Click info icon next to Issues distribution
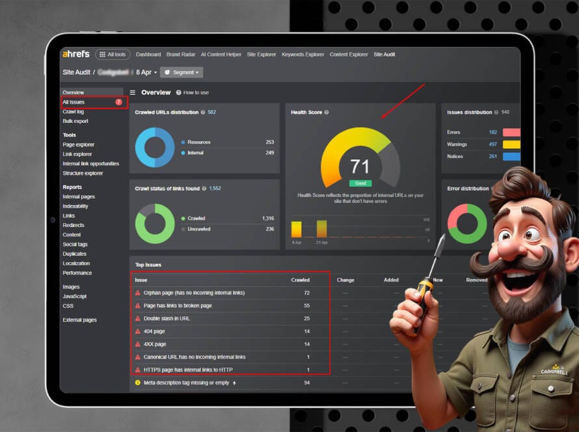 pos(496,113)
